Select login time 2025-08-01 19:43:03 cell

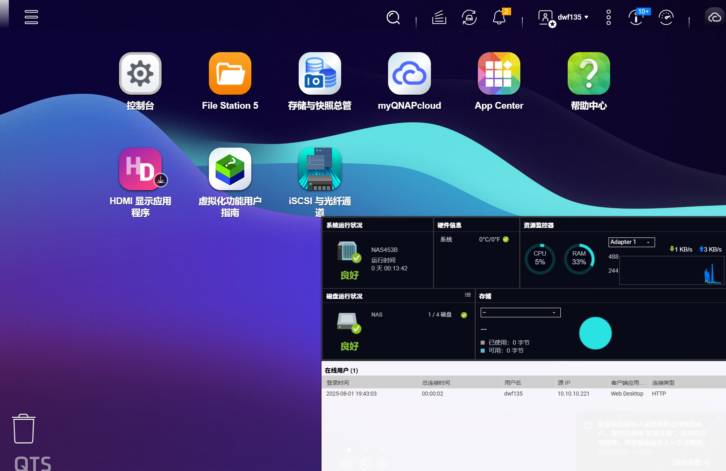[x=351, y=394]
